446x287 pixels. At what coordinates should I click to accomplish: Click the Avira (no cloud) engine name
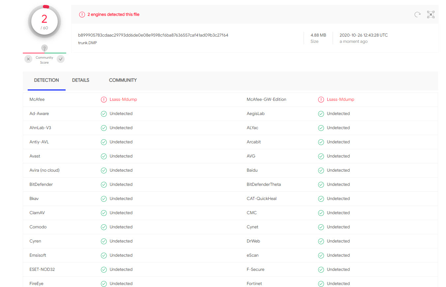pyautogui.click(x=45, y=170)
